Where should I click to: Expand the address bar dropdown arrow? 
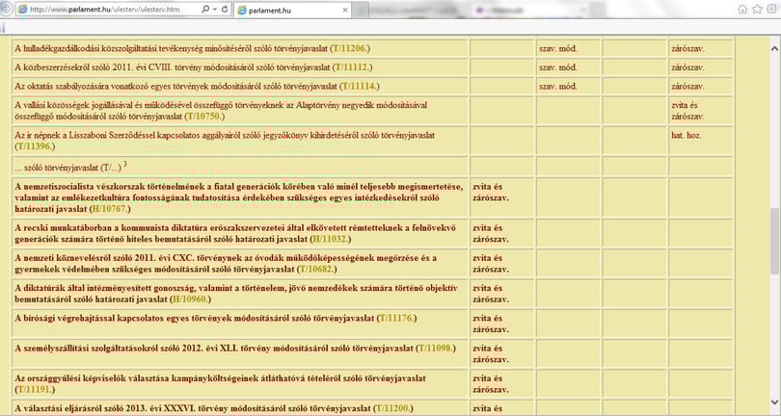point(215,9)
